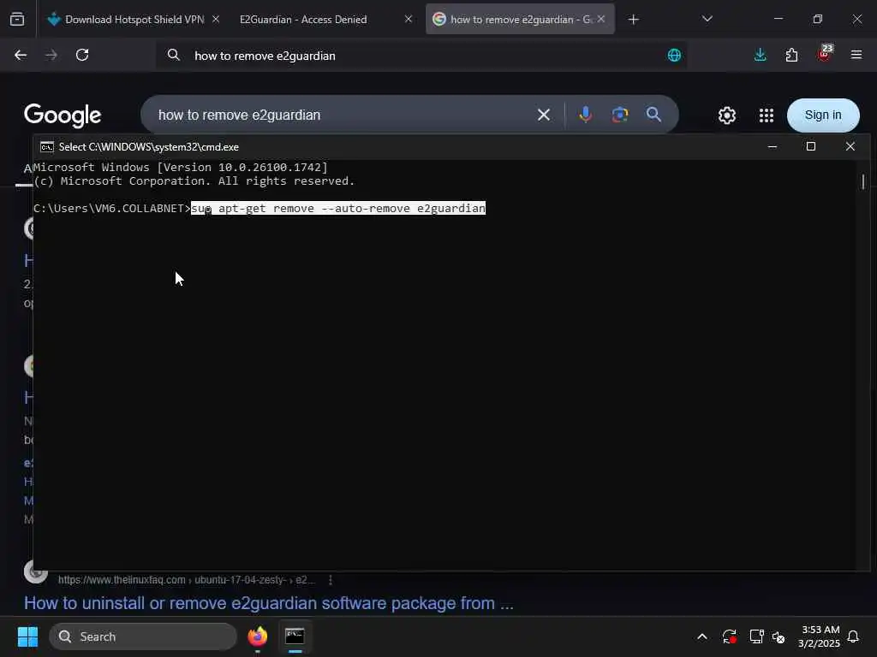This screenshot has height=657, width=877.
Task: Focus the browser address bar text
Action: click(265, 56)
